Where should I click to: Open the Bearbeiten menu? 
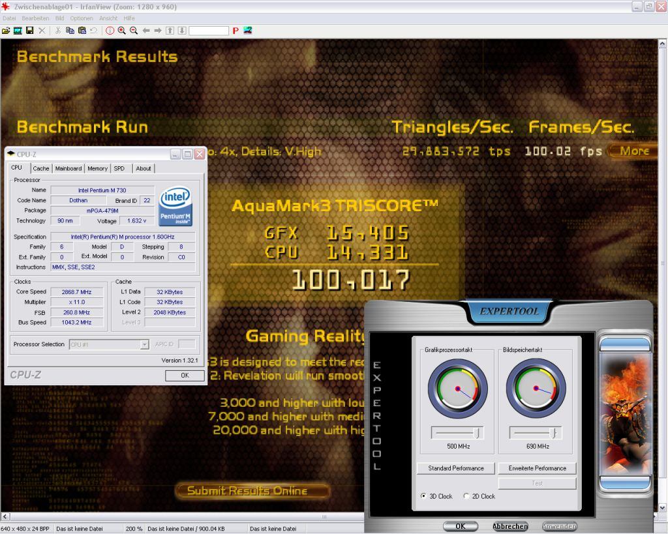point(35,18)
